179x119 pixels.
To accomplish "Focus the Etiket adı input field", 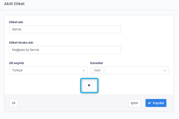I will click(65, 29).
